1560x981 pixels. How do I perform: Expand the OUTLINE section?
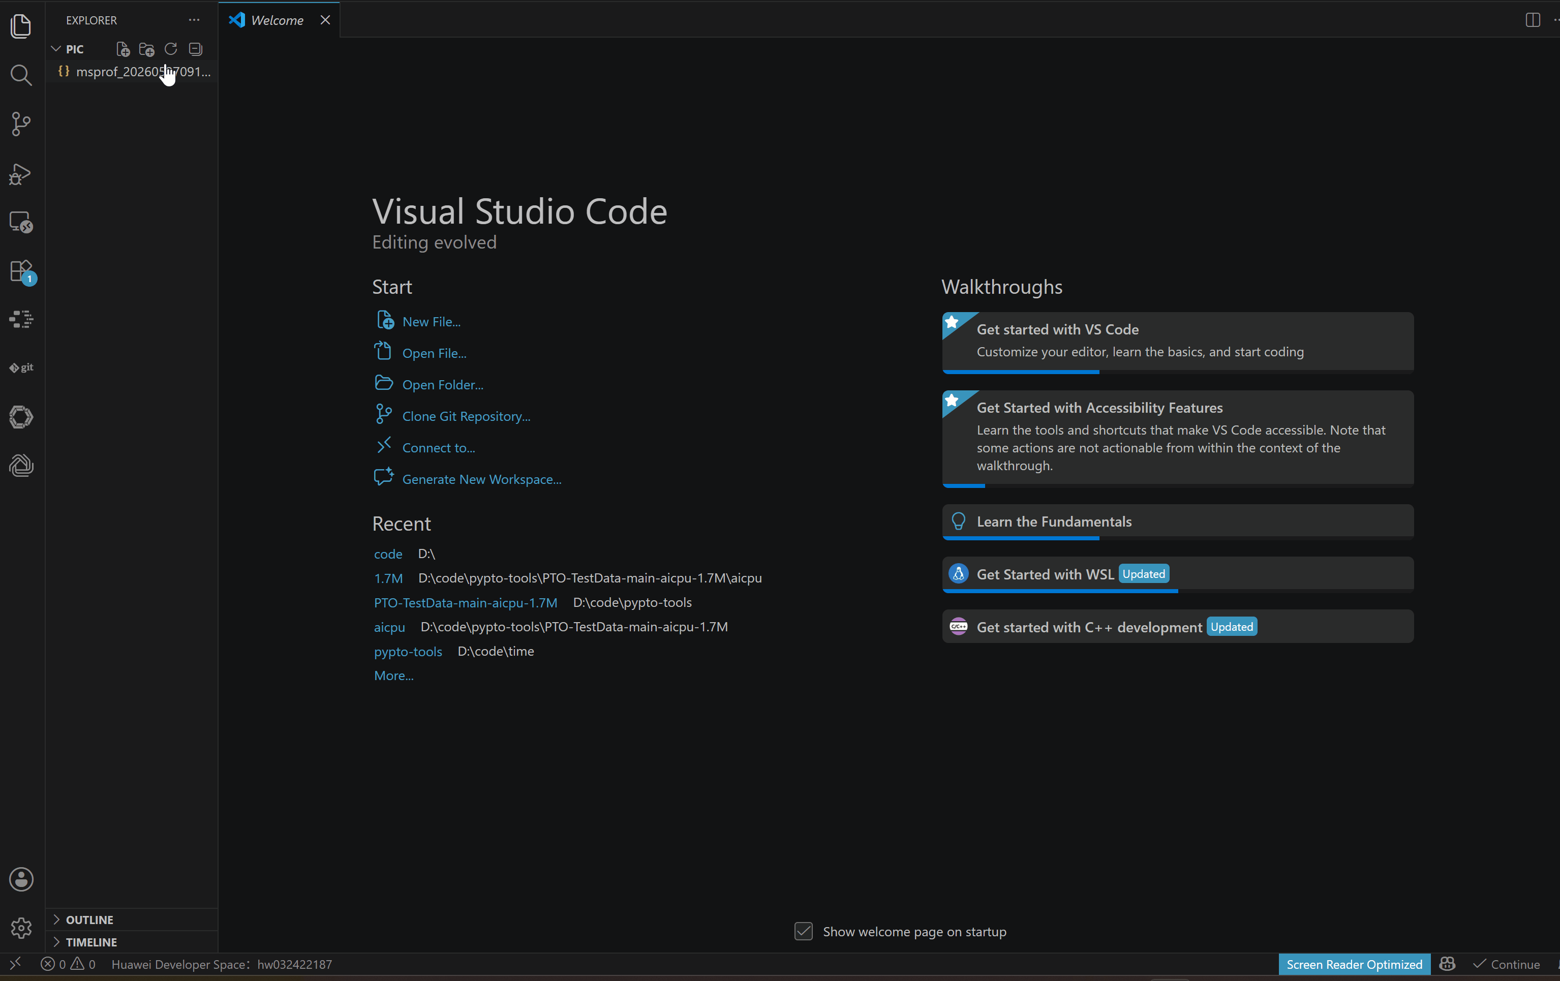pos(132,919)
